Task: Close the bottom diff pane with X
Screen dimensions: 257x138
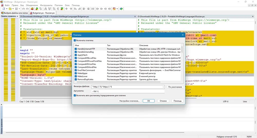Action: coord(2,104)
